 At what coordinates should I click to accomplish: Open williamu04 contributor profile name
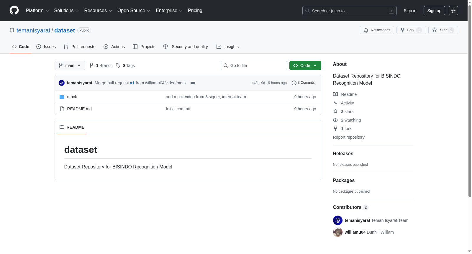coord(355,232)
